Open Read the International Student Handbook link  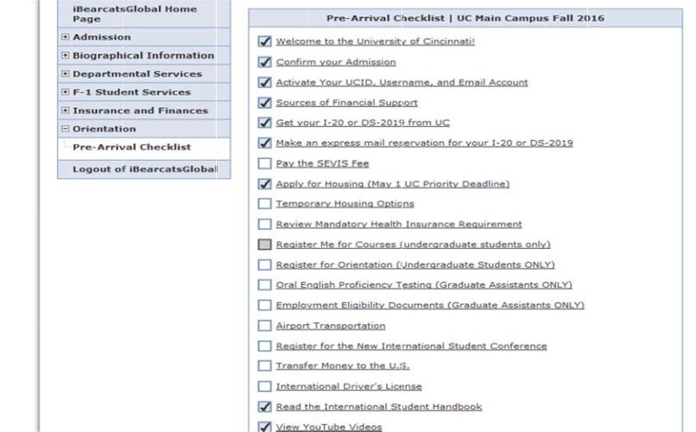[x=378, y=407]
